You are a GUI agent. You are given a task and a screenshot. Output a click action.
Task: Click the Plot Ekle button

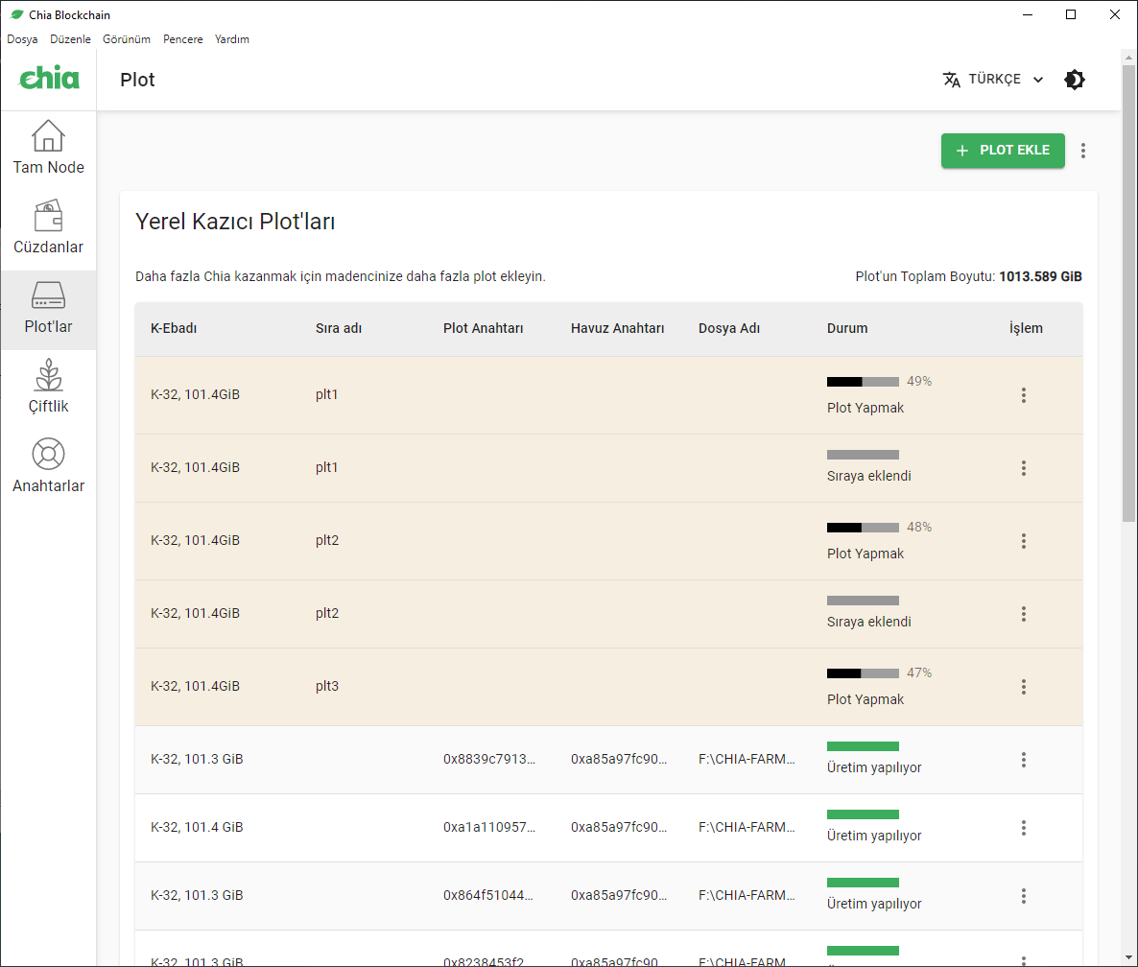point(1003,151)
